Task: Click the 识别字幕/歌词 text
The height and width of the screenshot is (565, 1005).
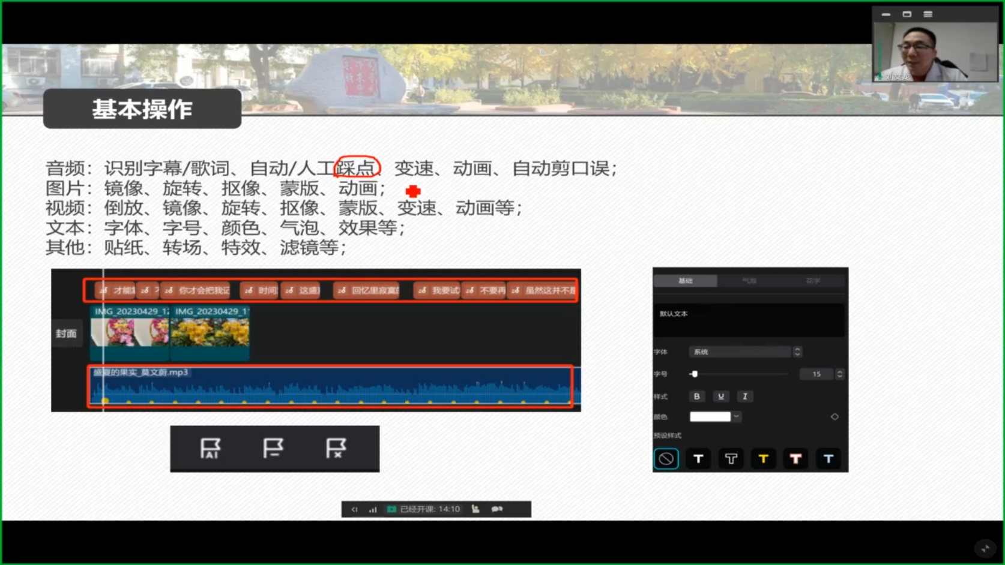Action: [166, 169]
